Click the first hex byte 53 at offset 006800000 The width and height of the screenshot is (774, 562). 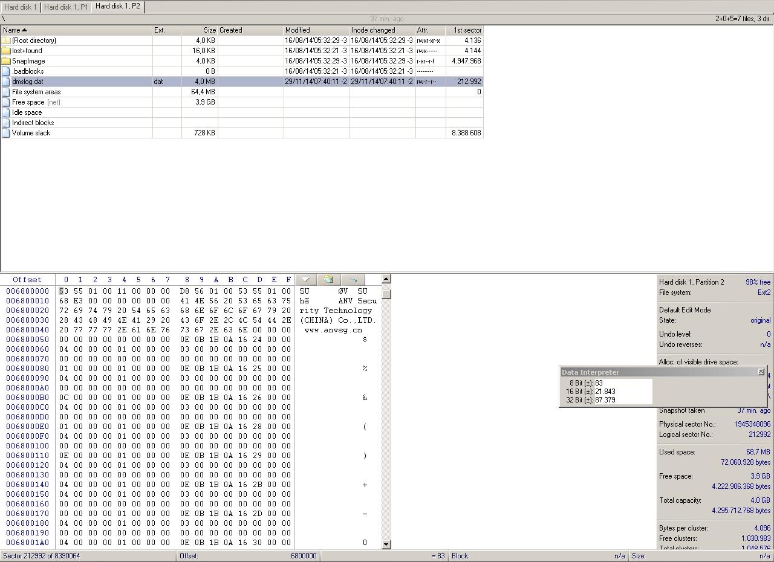tap(63, 291)
